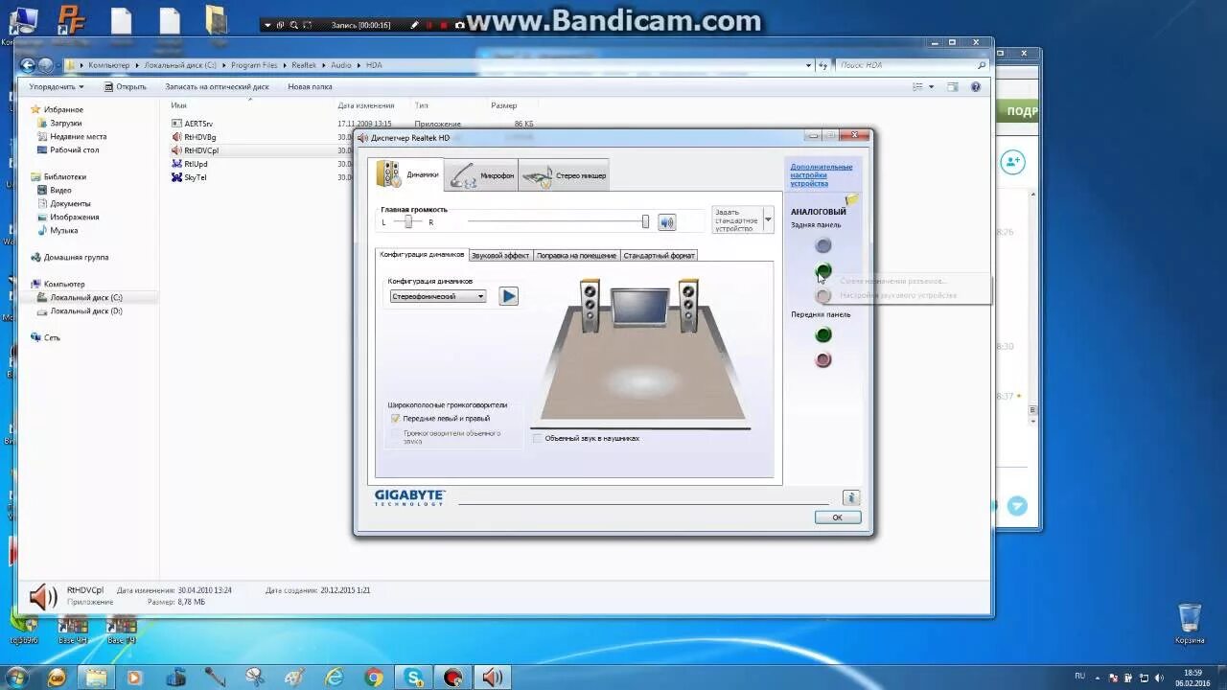The width and height of the screenshot is (1227, 690).
Task: Click Bandicam screenshot camera icon
Action: pyautogui.click(x=461, y=25)
